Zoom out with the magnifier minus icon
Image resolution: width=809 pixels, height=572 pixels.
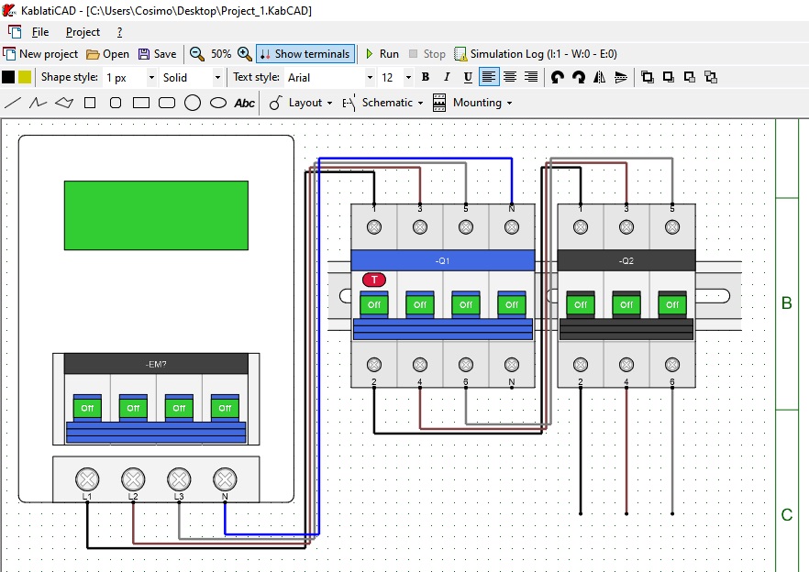click(x=196, y=54)
